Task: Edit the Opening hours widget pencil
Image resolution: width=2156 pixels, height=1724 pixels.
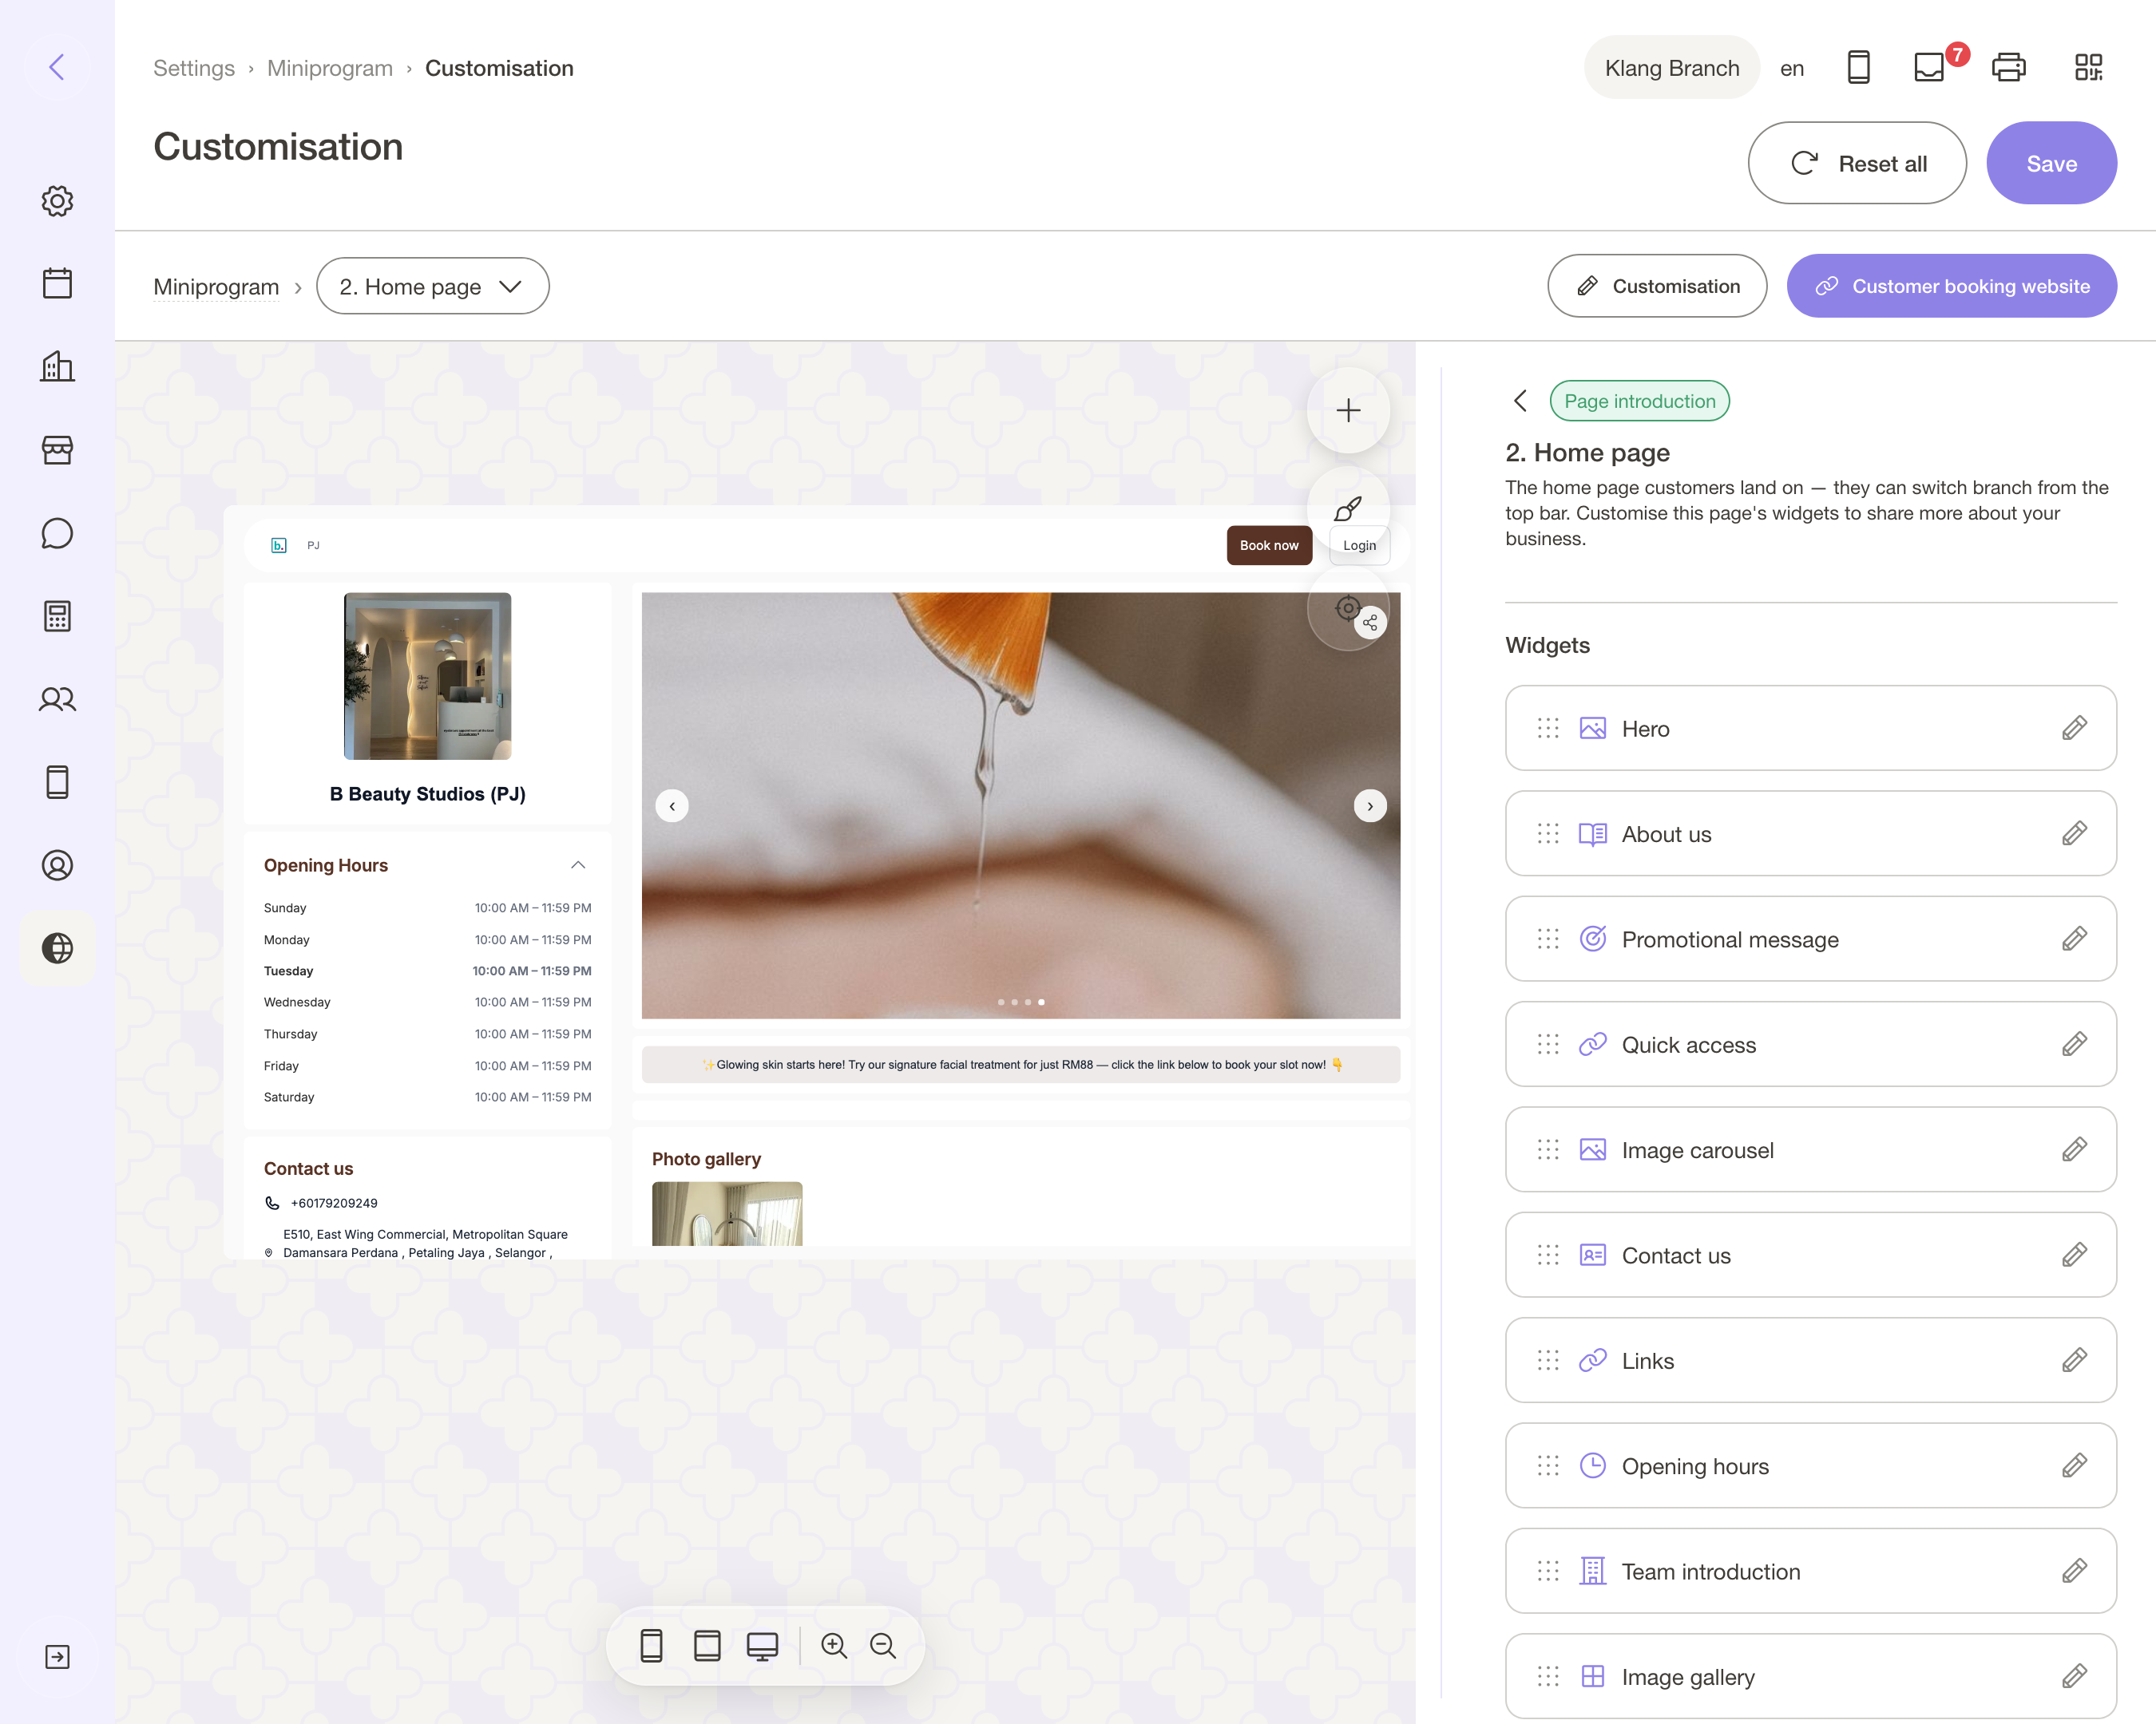Action: click(x=2074, y=1465)
